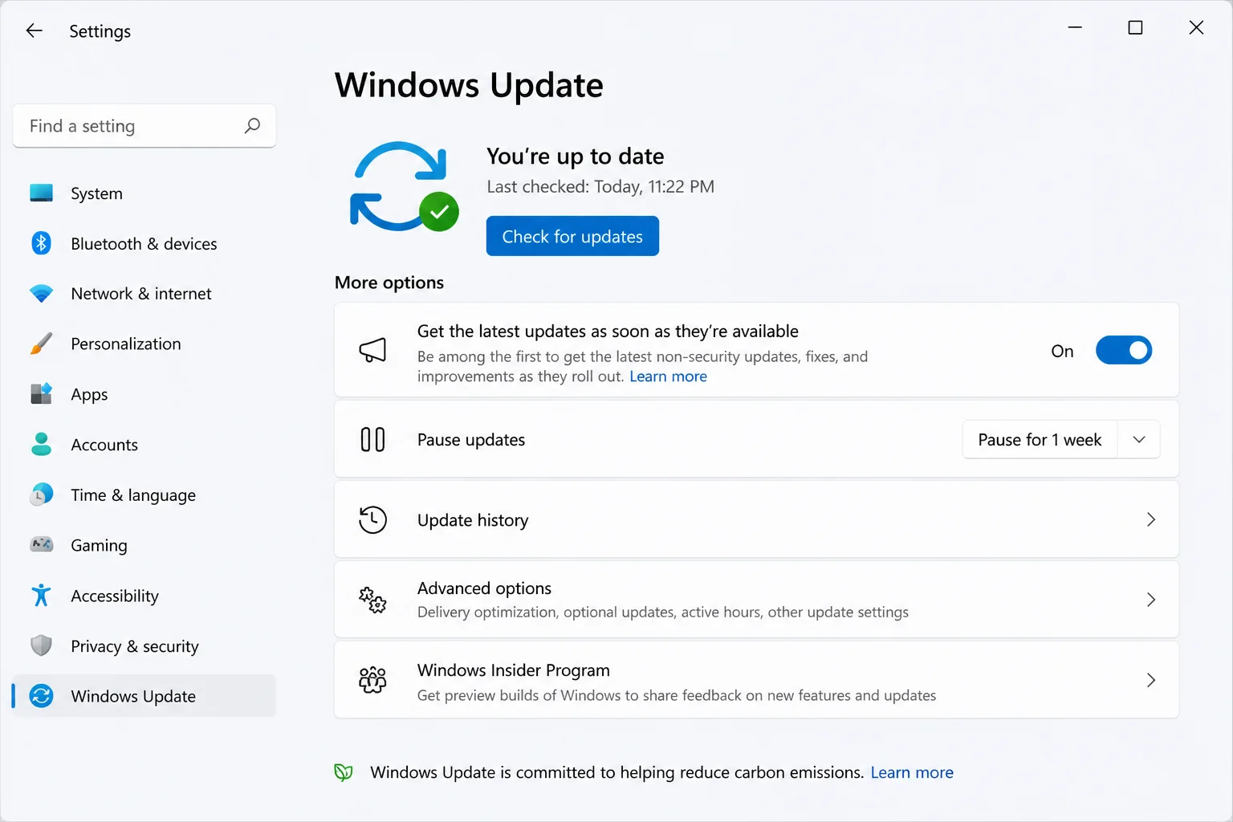Click the Windows Update sidebar sync icon
The height and width of the screenshot is (822, 1233).
pos(41,695)
